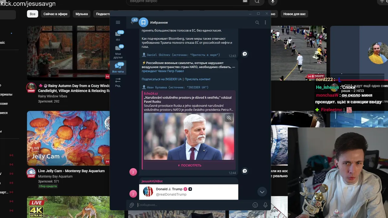Viewport: 388px width, 218px height.
Task: Click the J avatar beside the 12:44 message
Action: pyautogui.click(x=133, y=172)
